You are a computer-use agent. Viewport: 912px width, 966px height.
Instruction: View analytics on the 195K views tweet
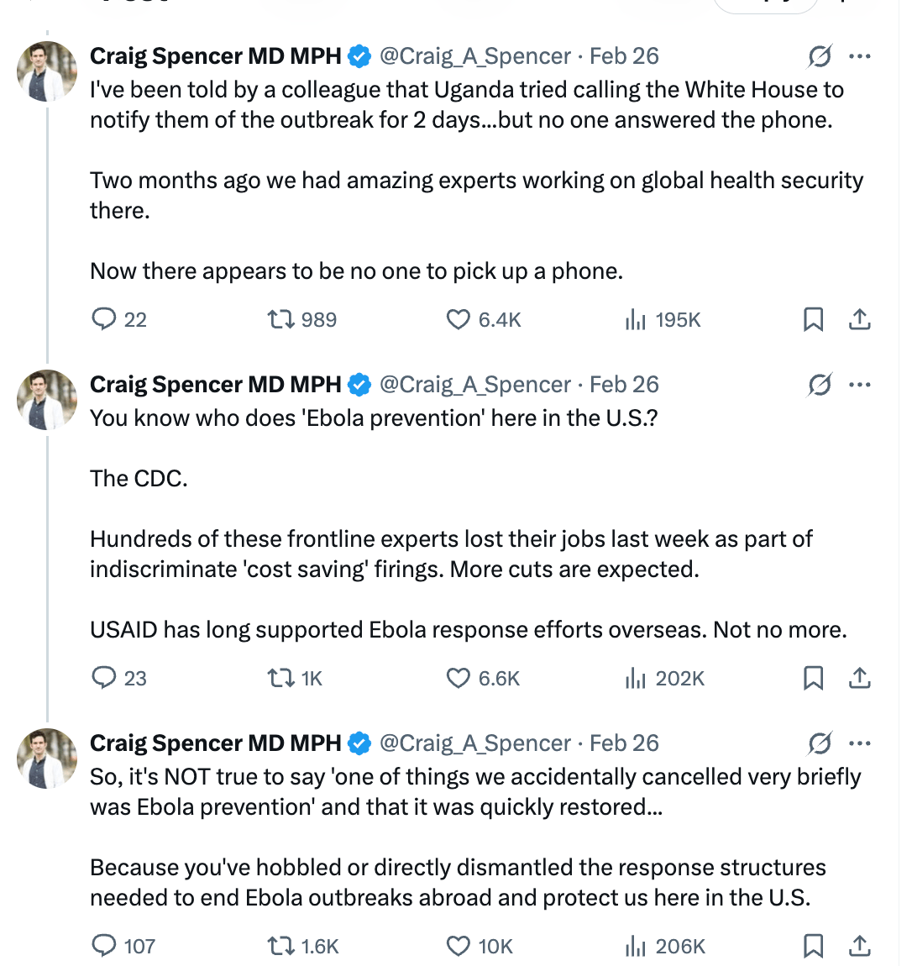pyautogui.click(x=637, y=319)
